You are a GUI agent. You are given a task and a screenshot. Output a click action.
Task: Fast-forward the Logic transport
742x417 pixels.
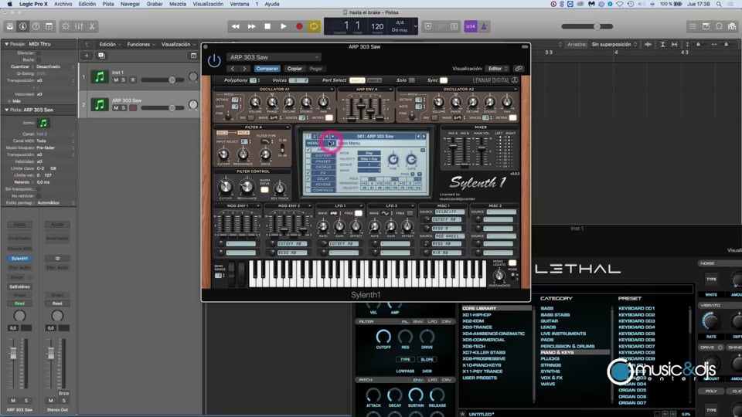coord(251,26)
